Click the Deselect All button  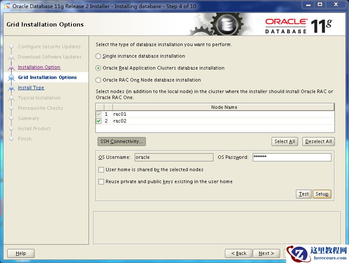tap(319, 141)
